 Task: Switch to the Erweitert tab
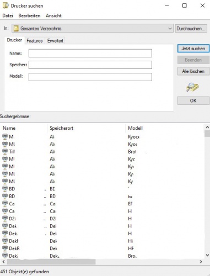(55, 41)
